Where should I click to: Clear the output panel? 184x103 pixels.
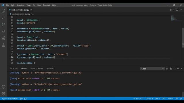(x=167, y=69)
